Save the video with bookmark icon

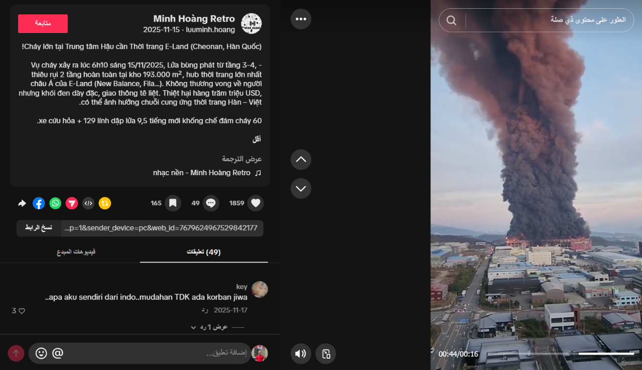coord(173,203)
